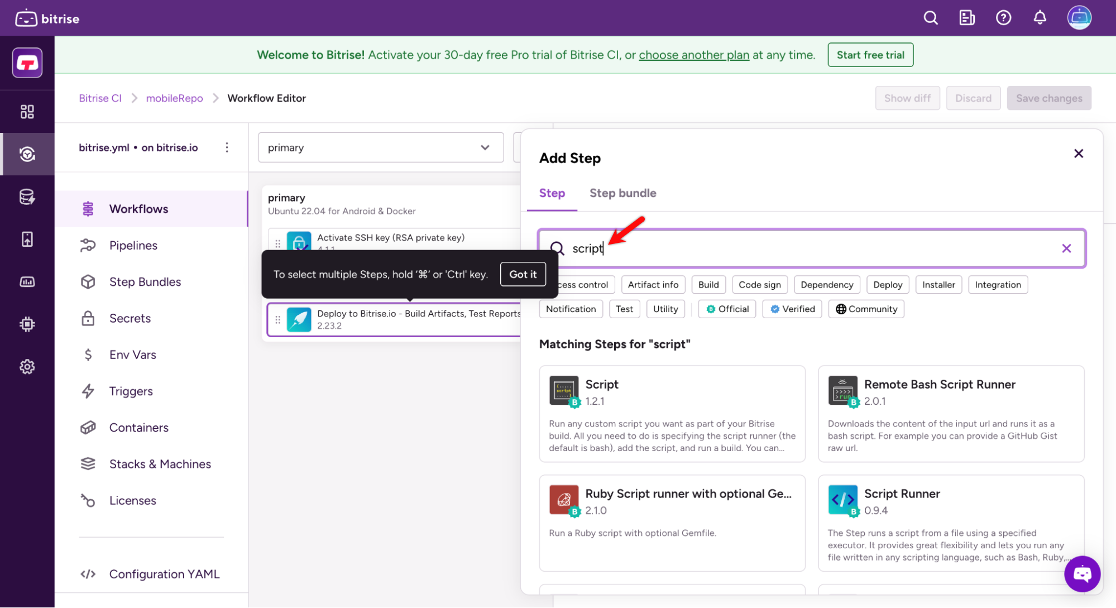Toggle the Notification category filter
Screen dimensions: 1116x608
tap(571, 309)
